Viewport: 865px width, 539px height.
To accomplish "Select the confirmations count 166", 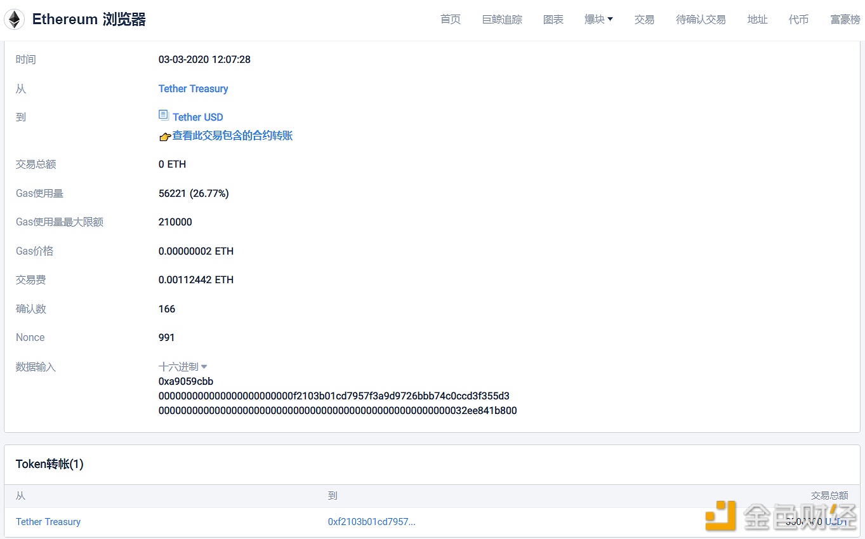I will [x=167, y=309].
